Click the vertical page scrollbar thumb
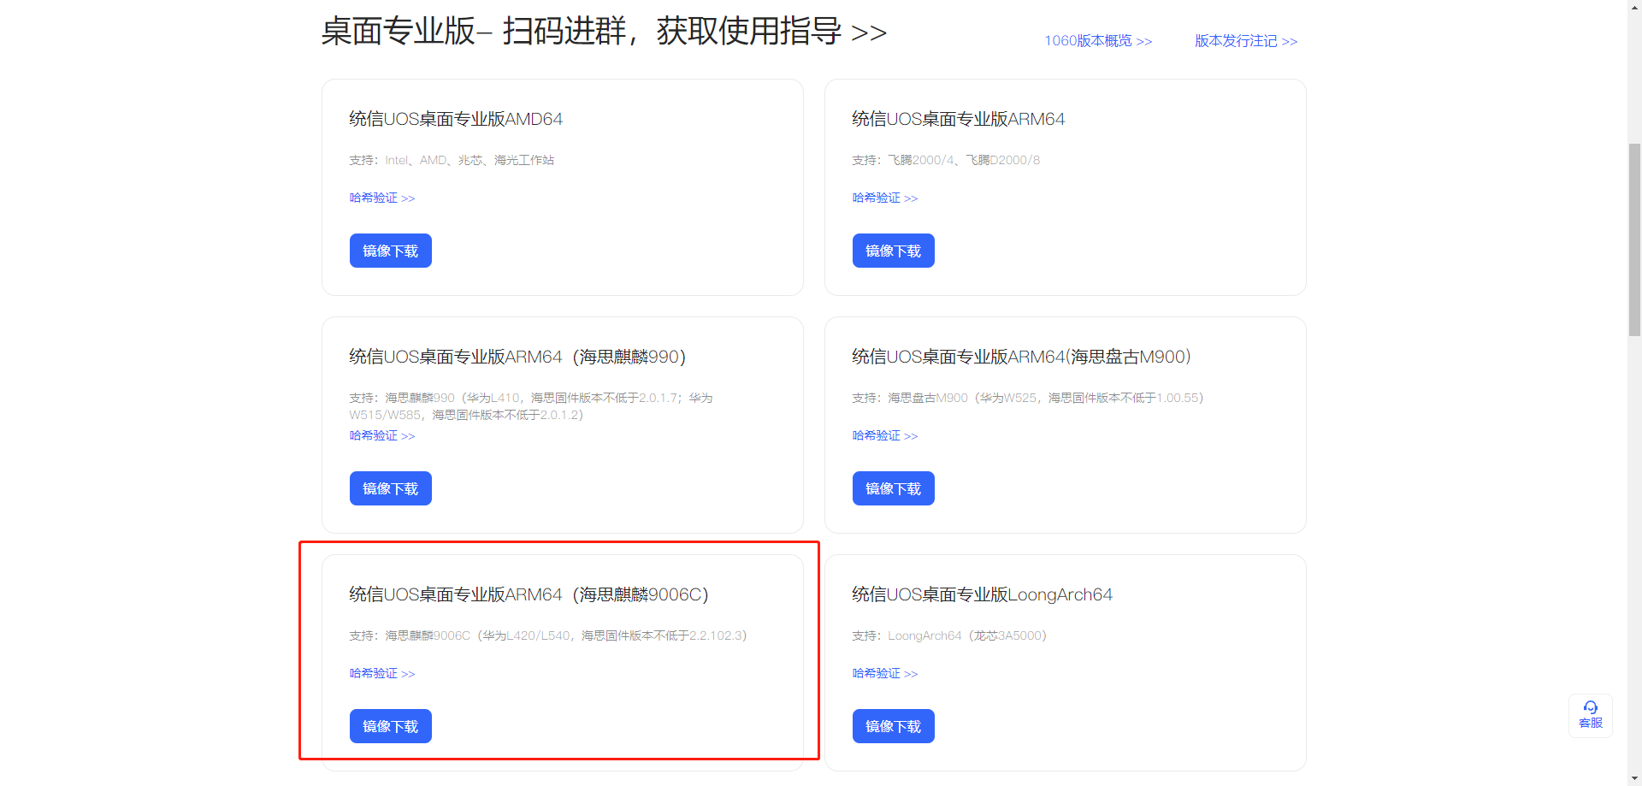 (1634, 239)
